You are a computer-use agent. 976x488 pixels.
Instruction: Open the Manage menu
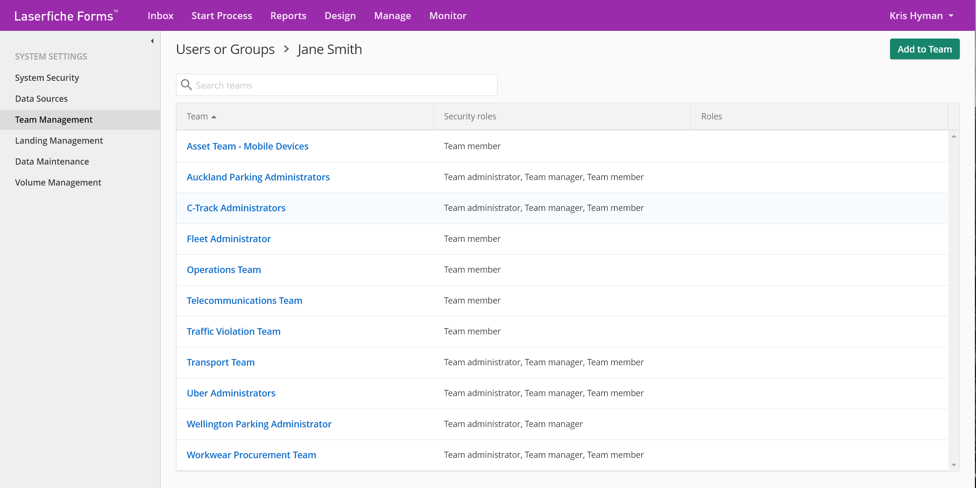tap(392, 15)
